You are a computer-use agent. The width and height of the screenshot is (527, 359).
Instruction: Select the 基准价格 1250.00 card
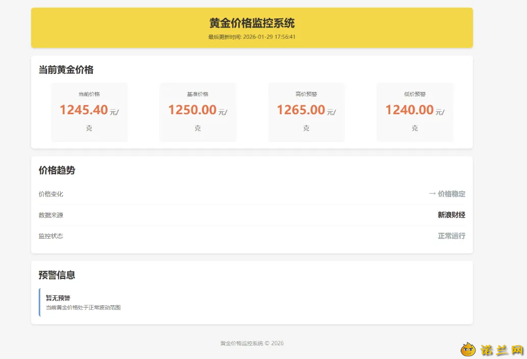(x=197, y=112)
